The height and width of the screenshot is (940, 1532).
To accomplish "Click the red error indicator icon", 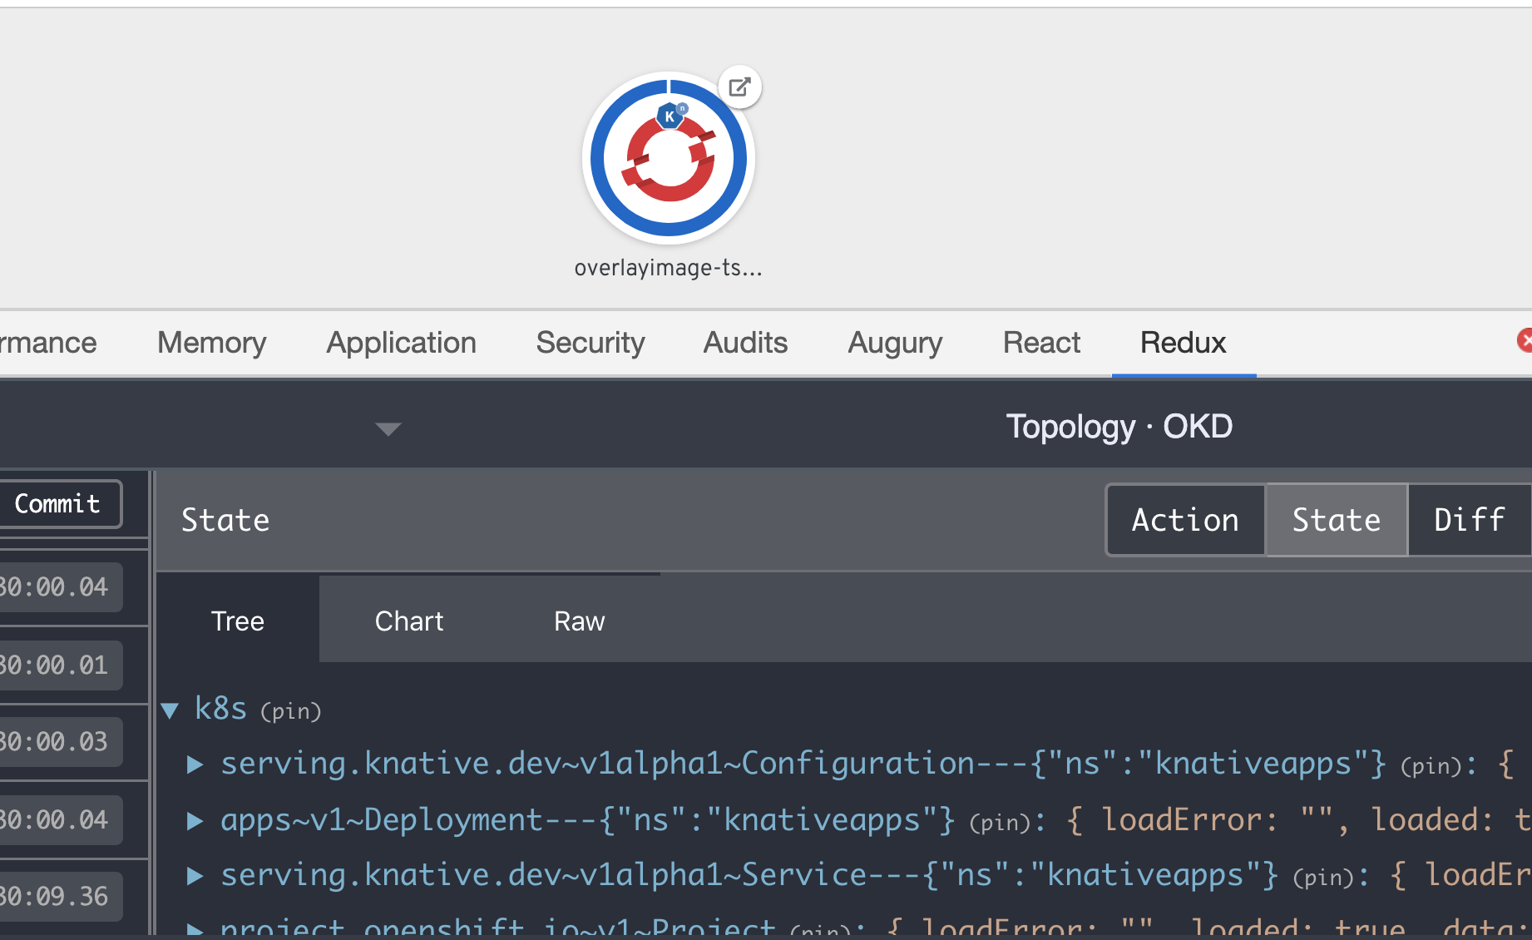I will pos(1525,340).
